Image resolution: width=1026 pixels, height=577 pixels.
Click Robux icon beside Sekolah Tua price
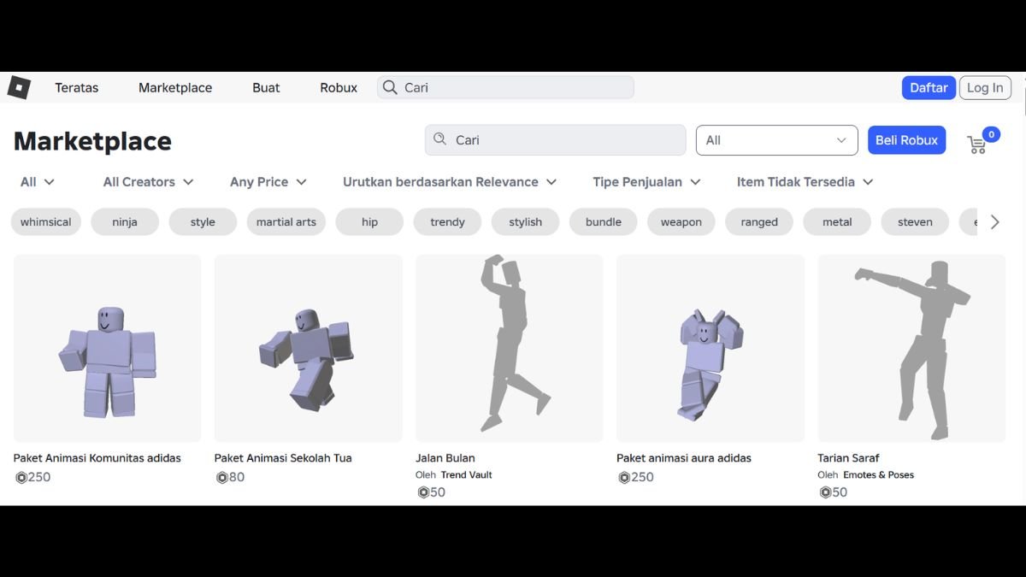click(x=222, y=477)
